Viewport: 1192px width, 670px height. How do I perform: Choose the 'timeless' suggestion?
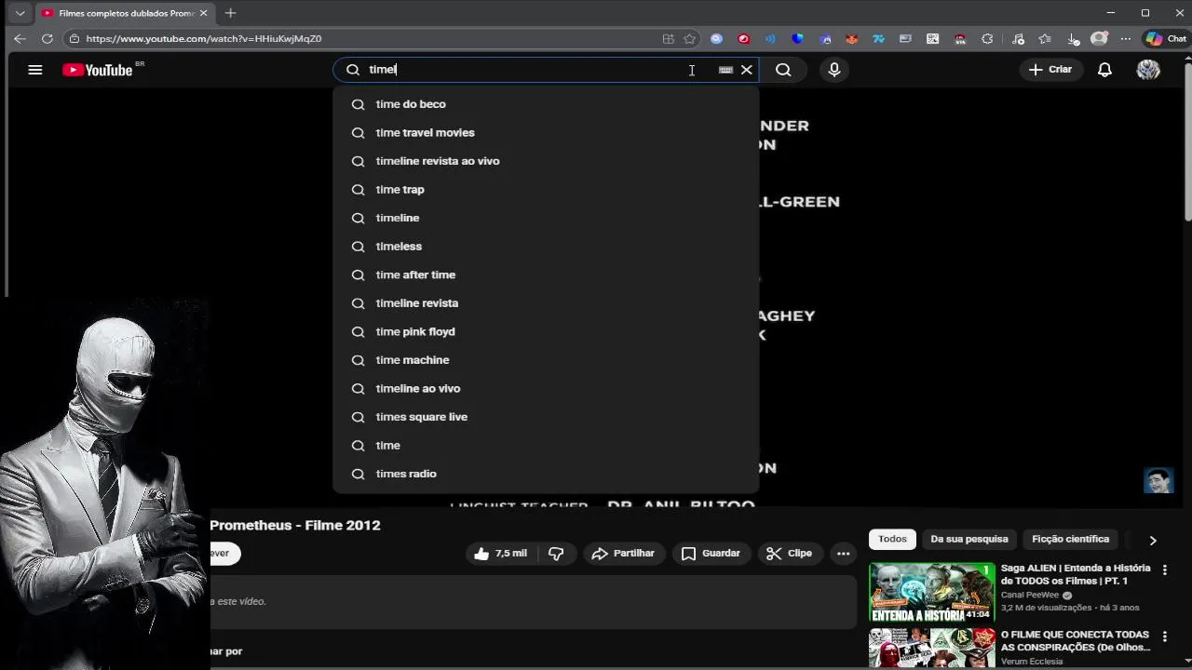coord(546,247)
